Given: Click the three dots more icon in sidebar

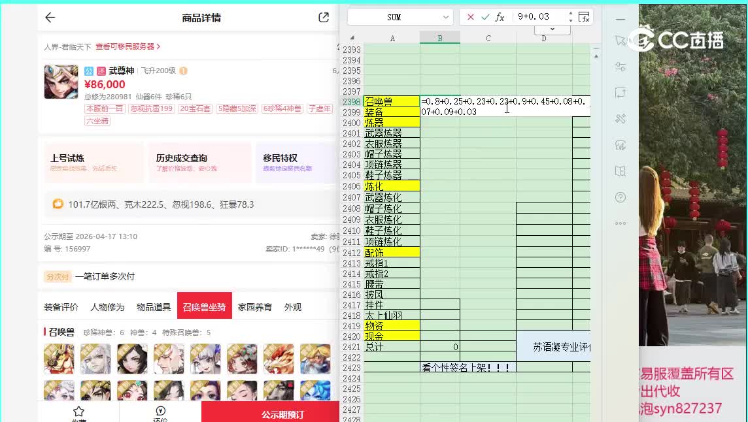Looking at the screenshot, I should (620, 223).
